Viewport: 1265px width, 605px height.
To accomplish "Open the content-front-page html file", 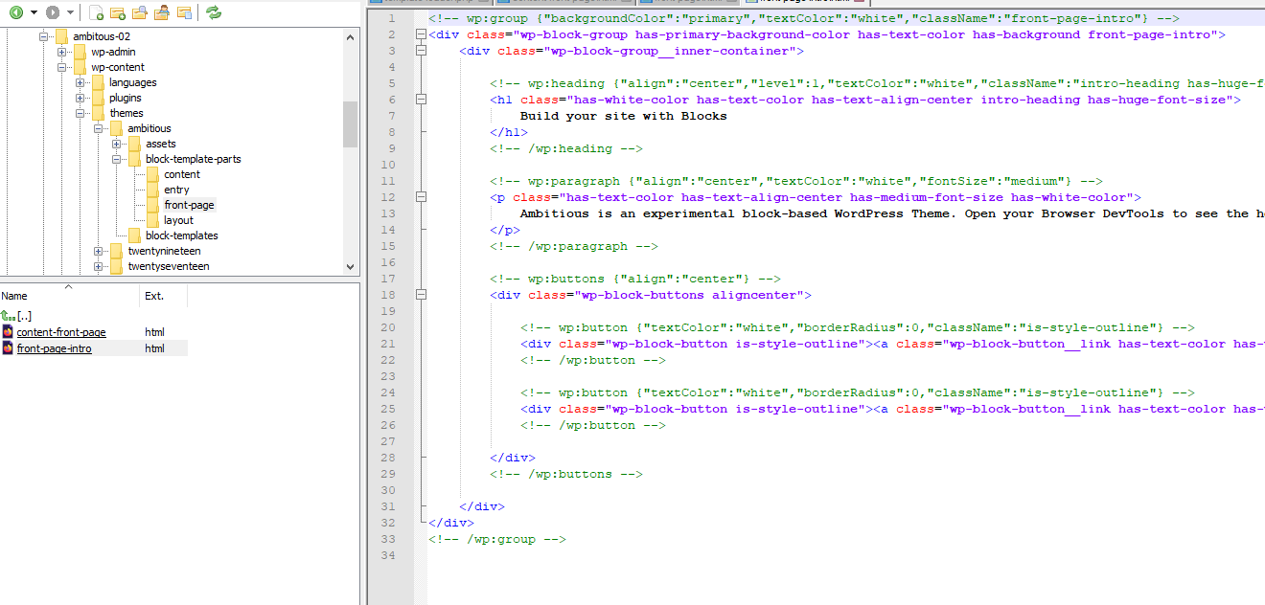I will 61,332.
